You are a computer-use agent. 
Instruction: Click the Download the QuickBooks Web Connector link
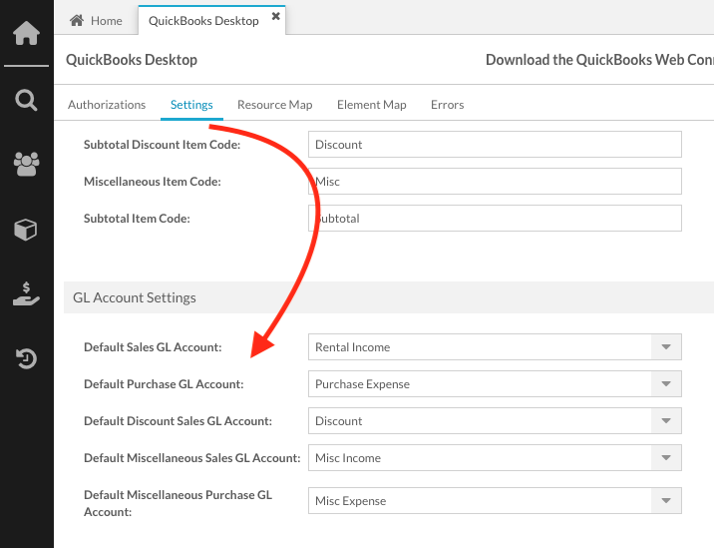599,60
